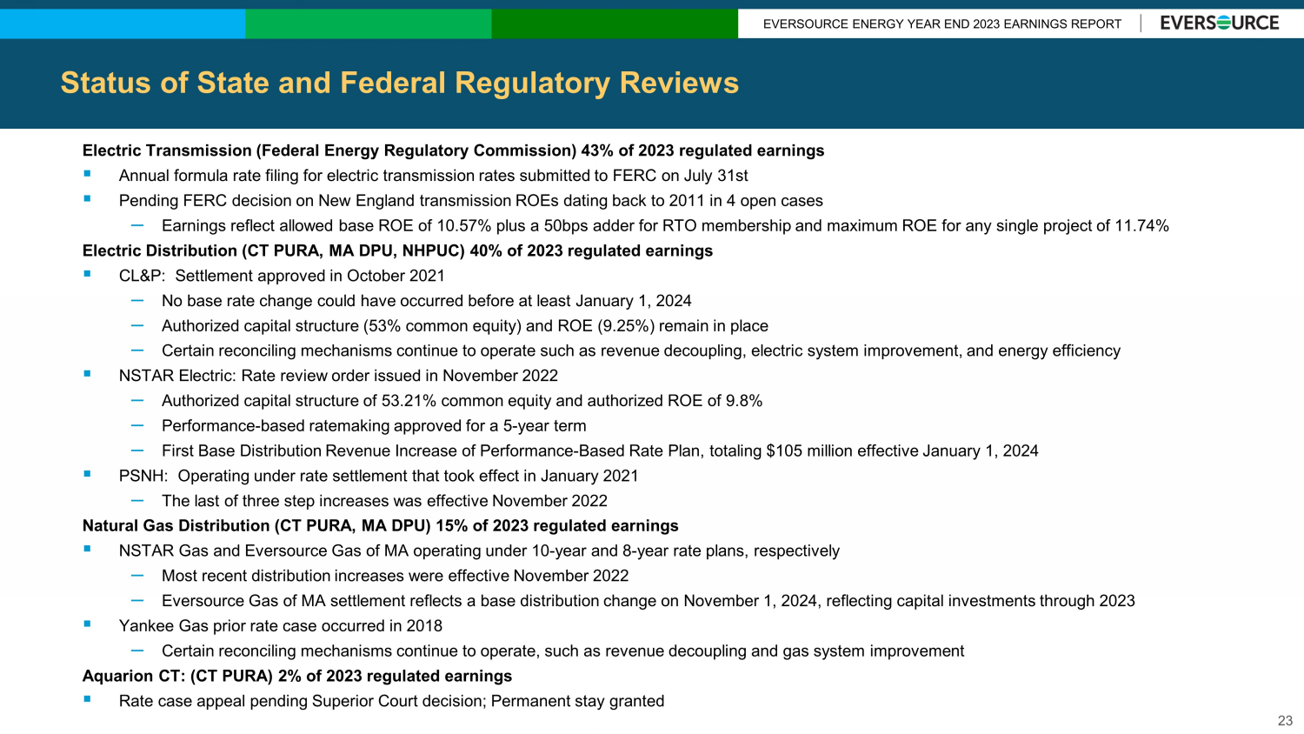Screen dimensions: 1304x734
Task: Click the Eversource logo in the header
Action: [x=1219, y=23]
